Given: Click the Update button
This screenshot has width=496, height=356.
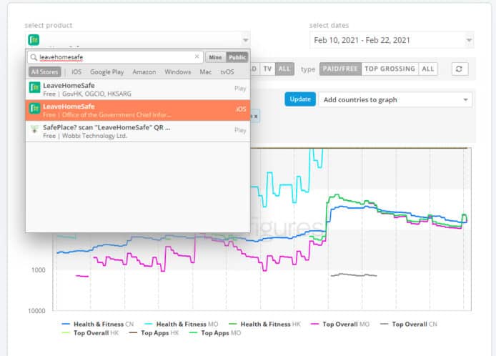Looking at the screenshot, I should 300,99.
